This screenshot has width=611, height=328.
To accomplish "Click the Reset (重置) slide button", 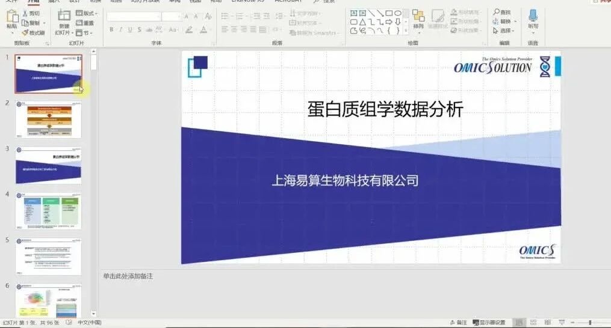I will pos(84,23).
